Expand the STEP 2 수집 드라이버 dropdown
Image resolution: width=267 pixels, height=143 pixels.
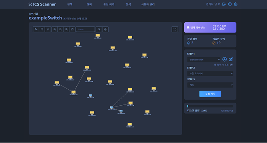point(210,73)
